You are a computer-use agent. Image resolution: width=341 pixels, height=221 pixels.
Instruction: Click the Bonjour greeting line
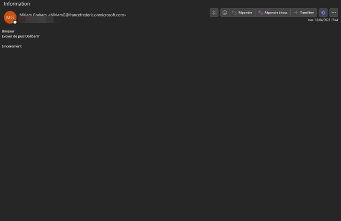(x=8, y=31)
